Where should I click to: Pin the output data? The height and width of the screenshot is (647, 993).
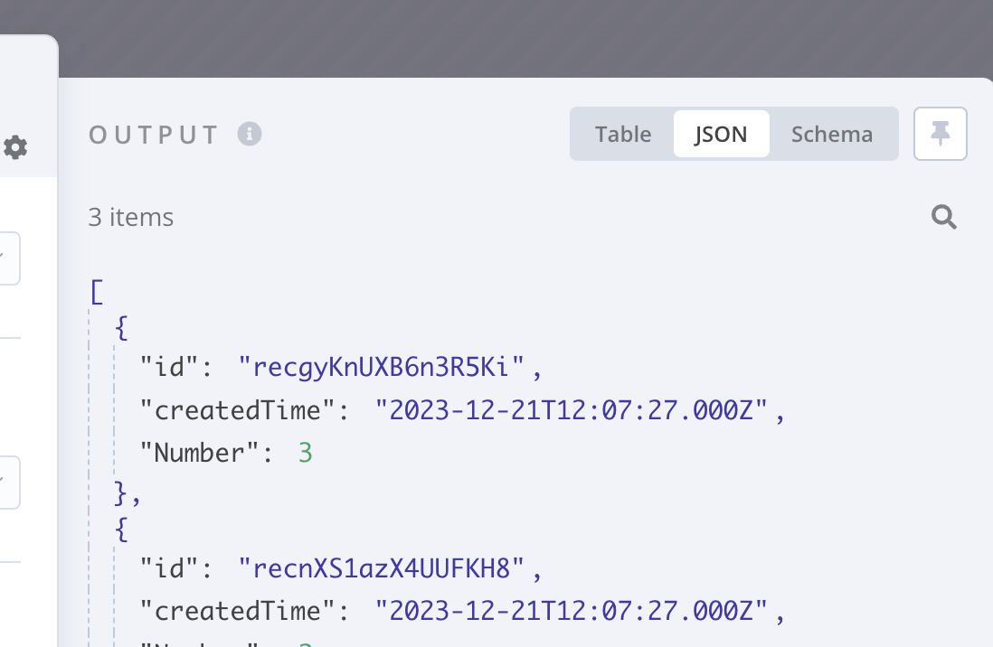pos(940,134)
